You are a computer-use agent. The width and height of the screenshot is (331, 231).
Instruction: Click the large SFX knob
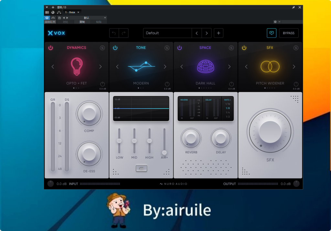click(x=270, y=132)
